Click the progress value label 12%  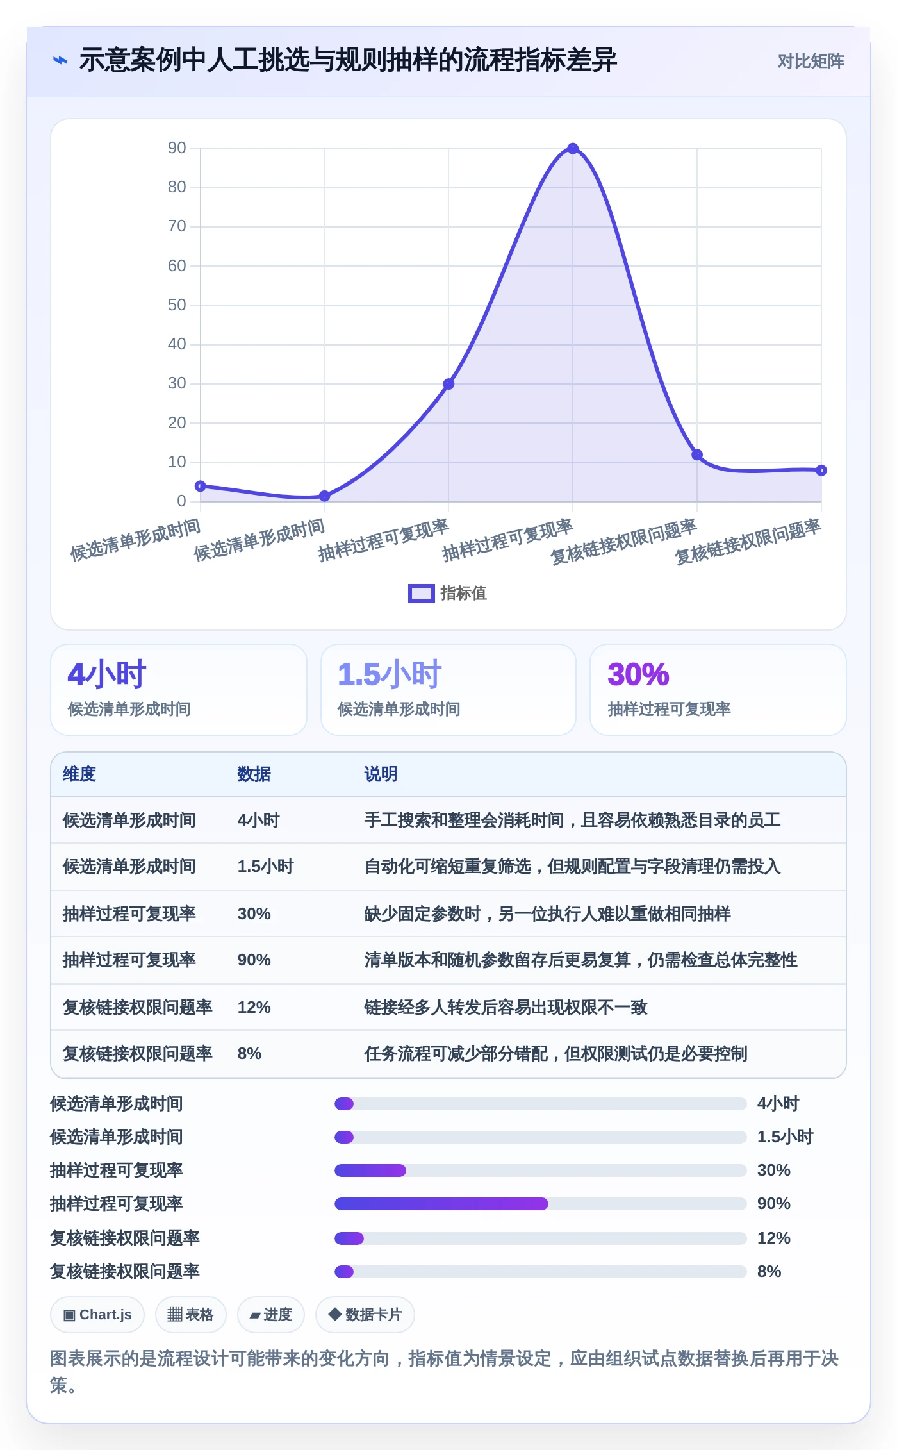[774, 1238]
